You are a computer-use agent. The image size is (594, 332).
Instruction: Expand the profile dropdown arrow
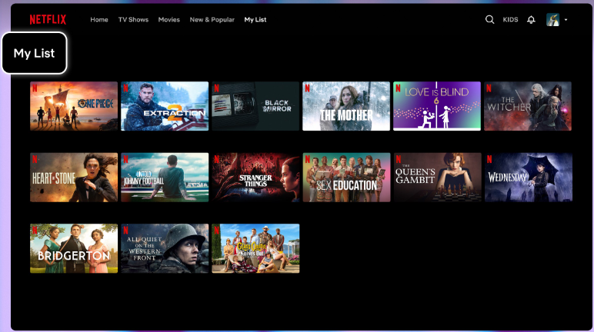(x=566, y=20)
